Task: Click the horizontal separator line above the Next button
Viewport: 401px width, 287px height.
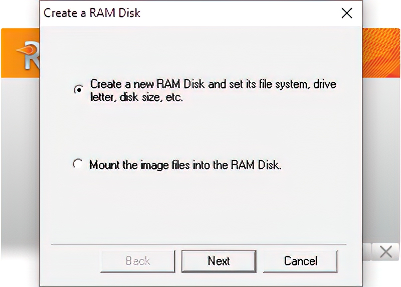Action: point(198,244)
